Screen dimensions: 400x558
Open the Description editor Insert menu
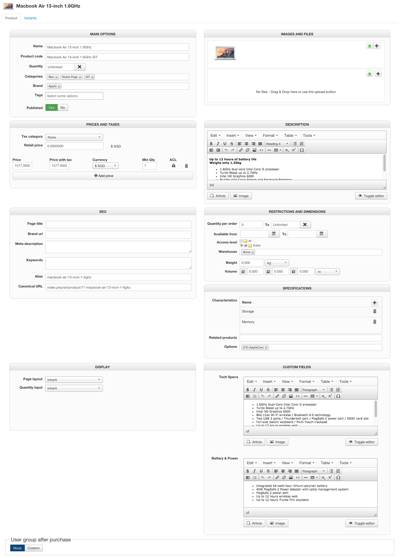point(233,136)
